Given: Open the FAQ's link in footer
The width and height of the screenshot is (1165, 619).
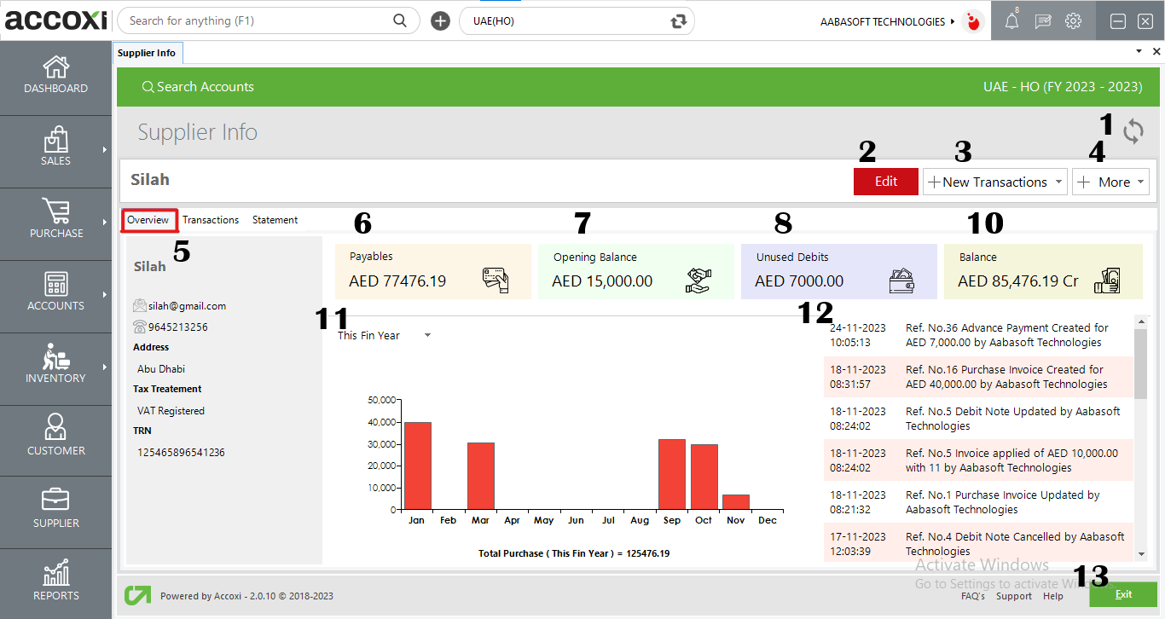Looking at the screenshot, I should tap(972, 596).
